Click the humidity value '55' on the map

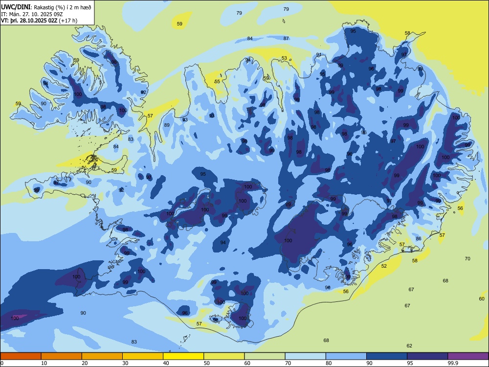point(217,81)
